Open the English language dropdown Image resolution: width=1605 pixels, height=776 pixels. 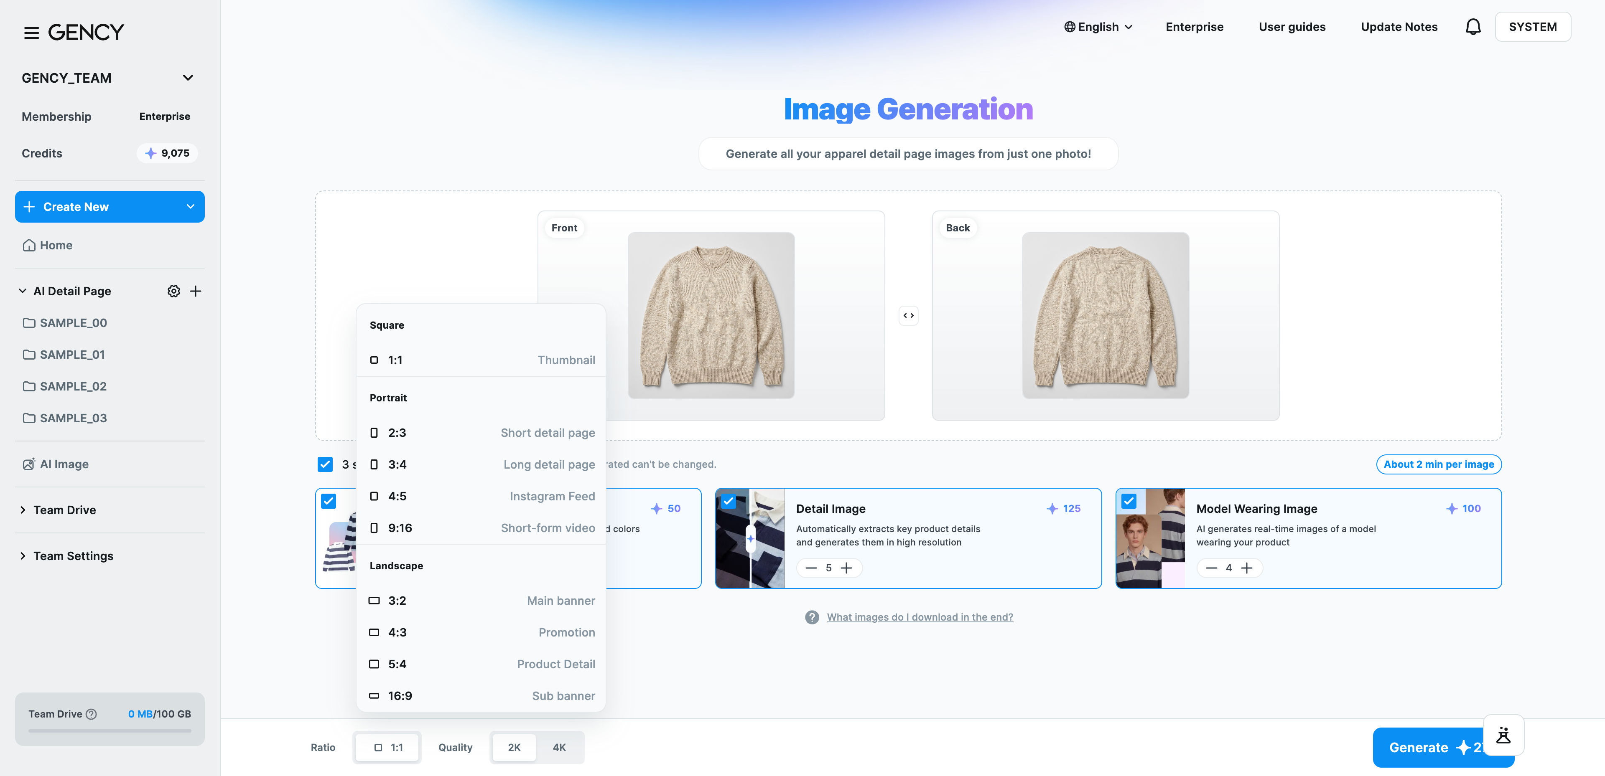click(1098, 27)
